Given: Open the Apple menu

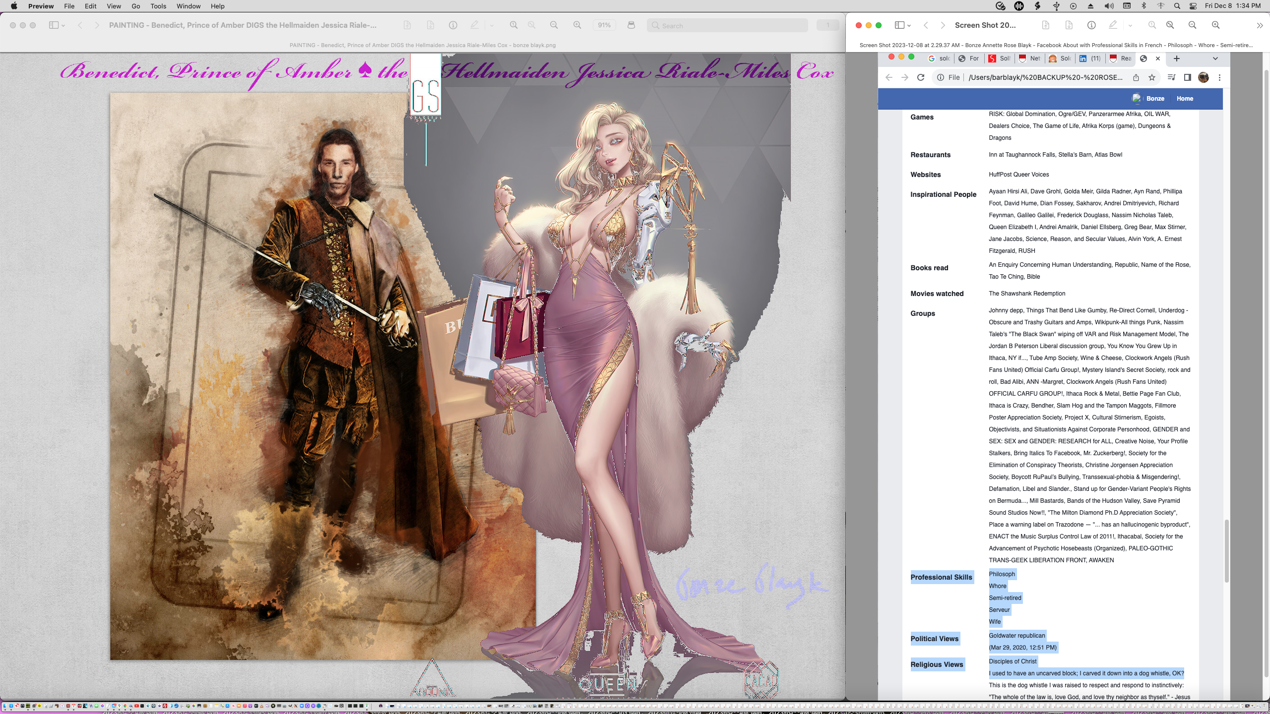Looking at the screenshot, I should click(x=14, y=6).
